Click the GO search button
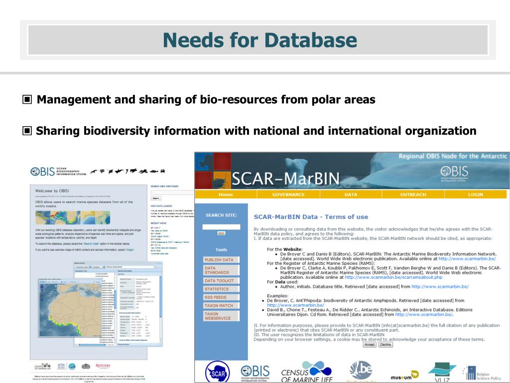 point(221,233)
